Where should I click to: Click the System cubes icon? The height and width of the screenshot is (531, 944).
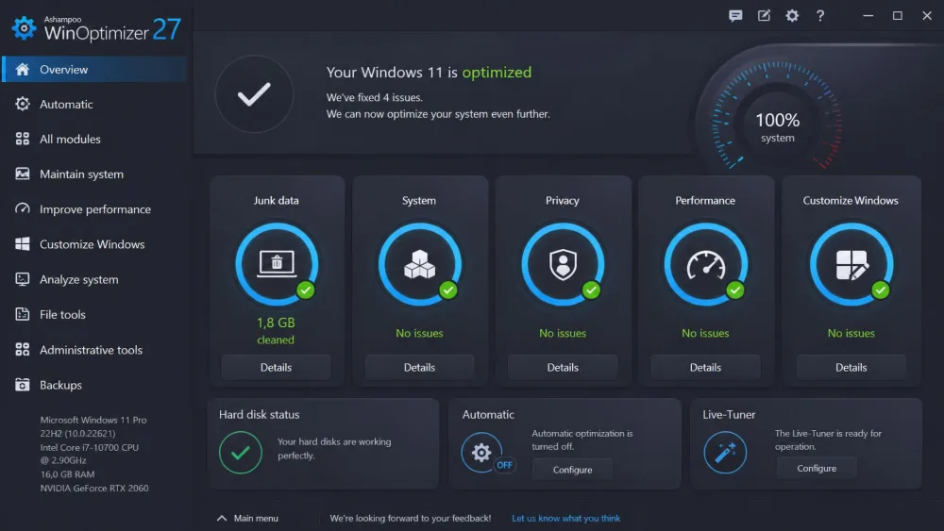[420, 265]
